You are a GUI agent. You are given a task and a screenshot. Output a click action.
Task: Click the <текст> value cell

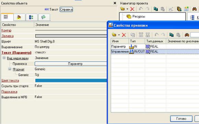[40, 52]
